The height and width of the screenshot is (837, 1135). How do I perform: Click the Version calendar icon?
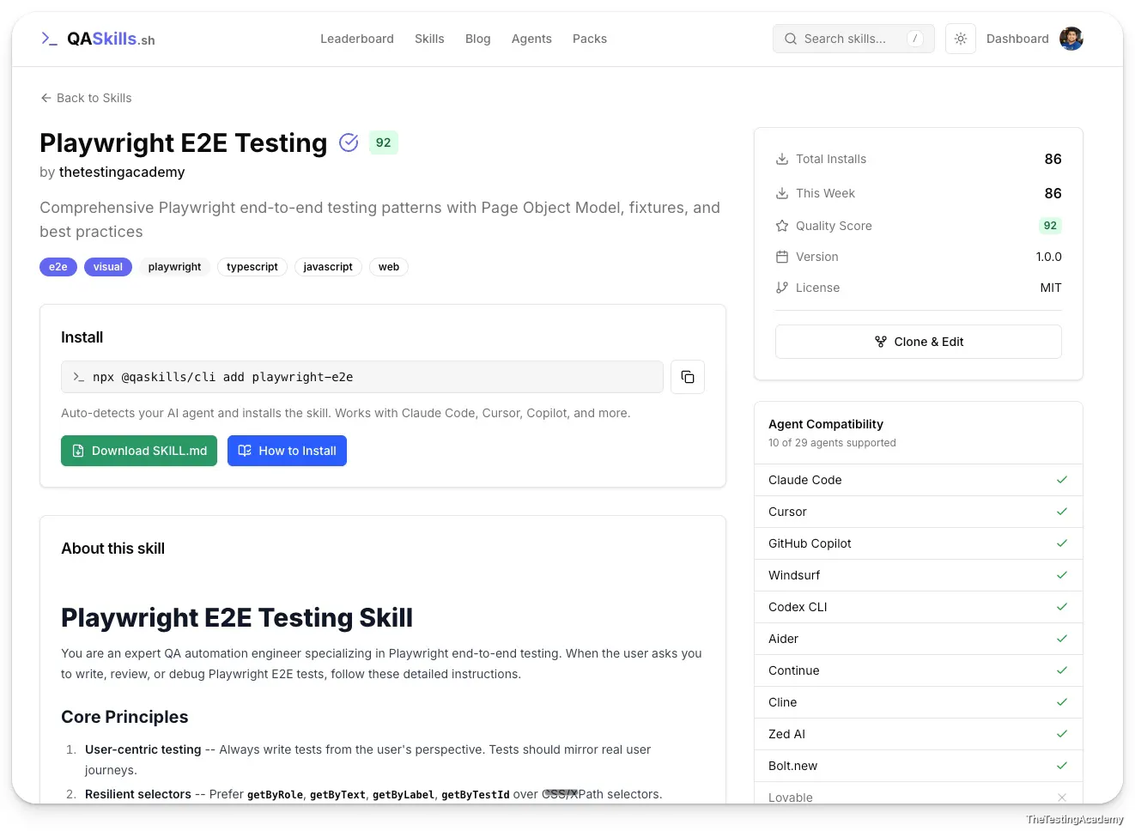pyautogui.click(x=782, y=257)
